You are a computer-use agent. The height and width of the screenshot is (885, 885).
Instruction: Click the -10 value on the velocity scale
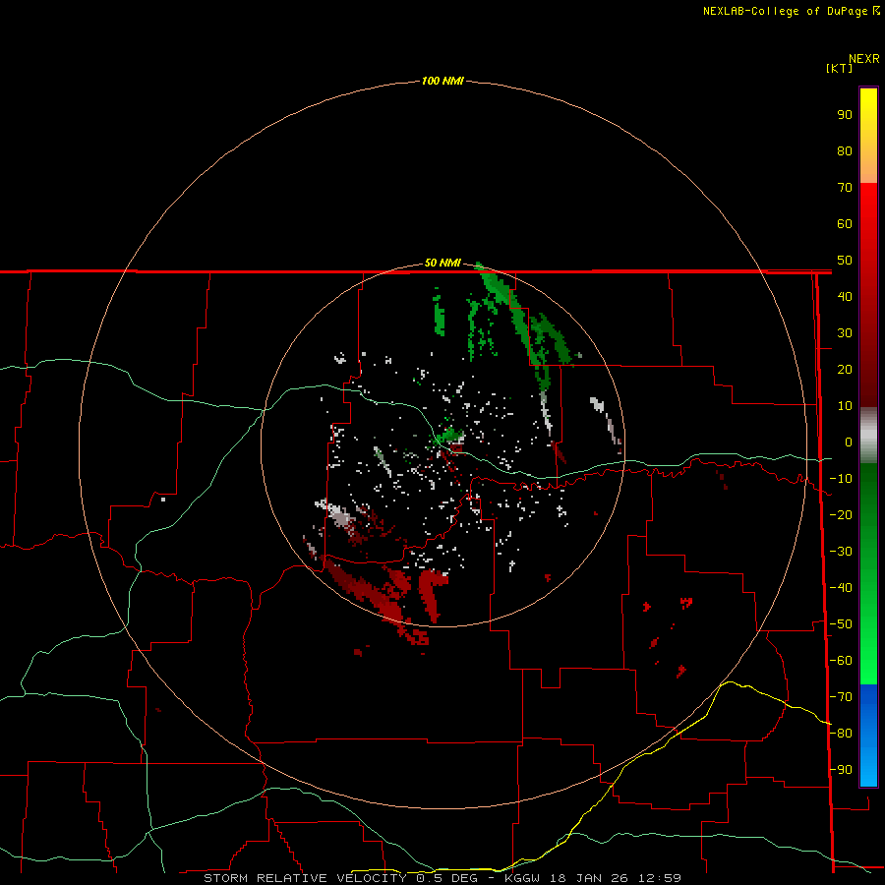click(841, 479)
